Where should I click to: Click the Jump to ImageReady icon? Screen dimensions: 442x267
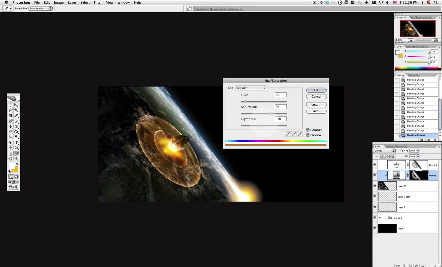tap(14, 187)
